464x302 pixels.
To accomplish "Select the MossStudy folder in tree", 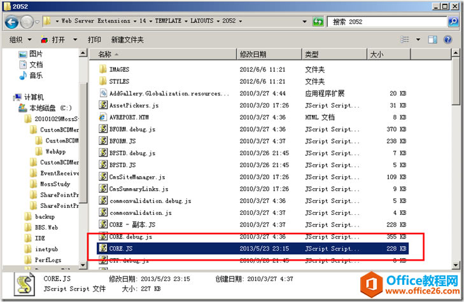I will pos(50,184).
